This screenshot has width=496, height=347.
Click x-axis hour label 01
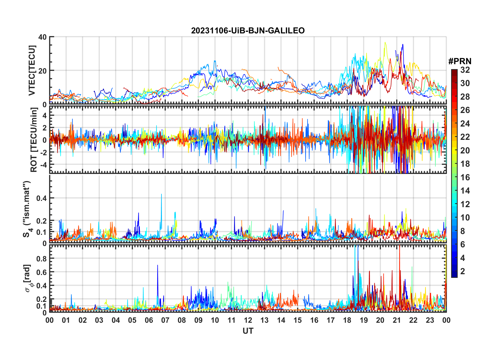point(66,320)
